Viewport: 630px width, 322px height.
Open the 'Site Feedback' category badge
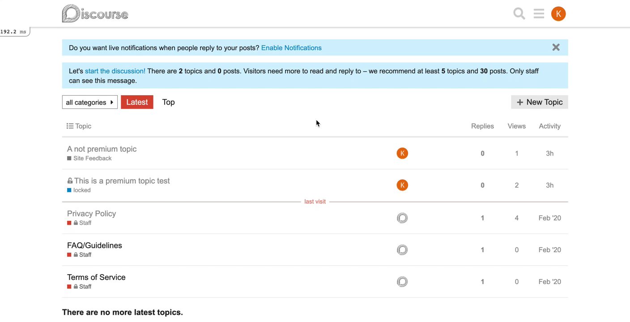92,158
